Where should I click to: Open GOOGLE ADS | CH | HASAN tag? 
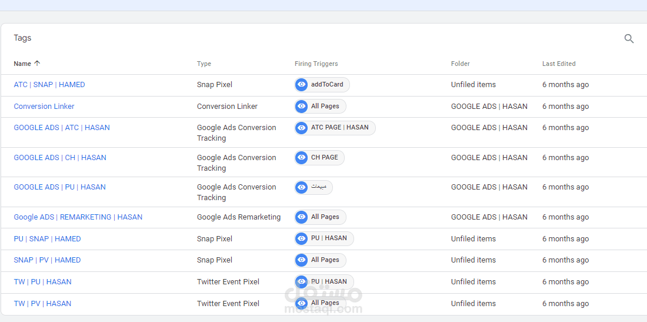pos(60,158)
